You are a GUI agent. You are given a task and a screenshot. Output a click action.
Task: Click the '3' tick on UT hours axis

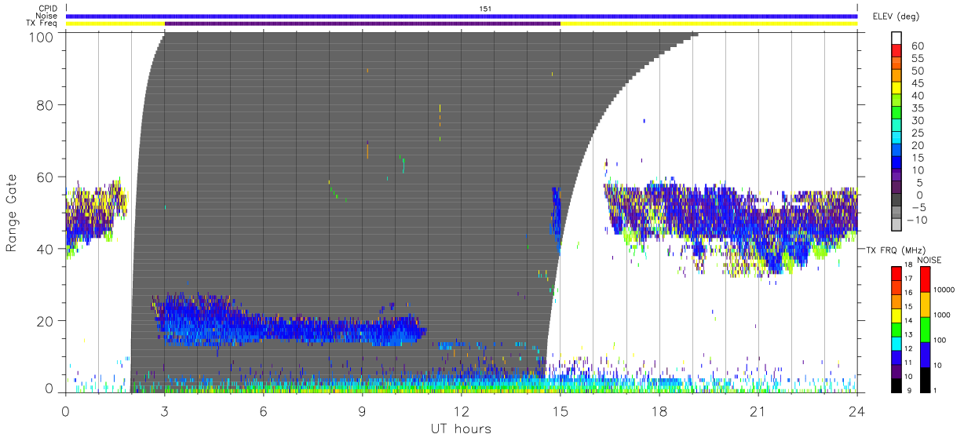point(165,411)
